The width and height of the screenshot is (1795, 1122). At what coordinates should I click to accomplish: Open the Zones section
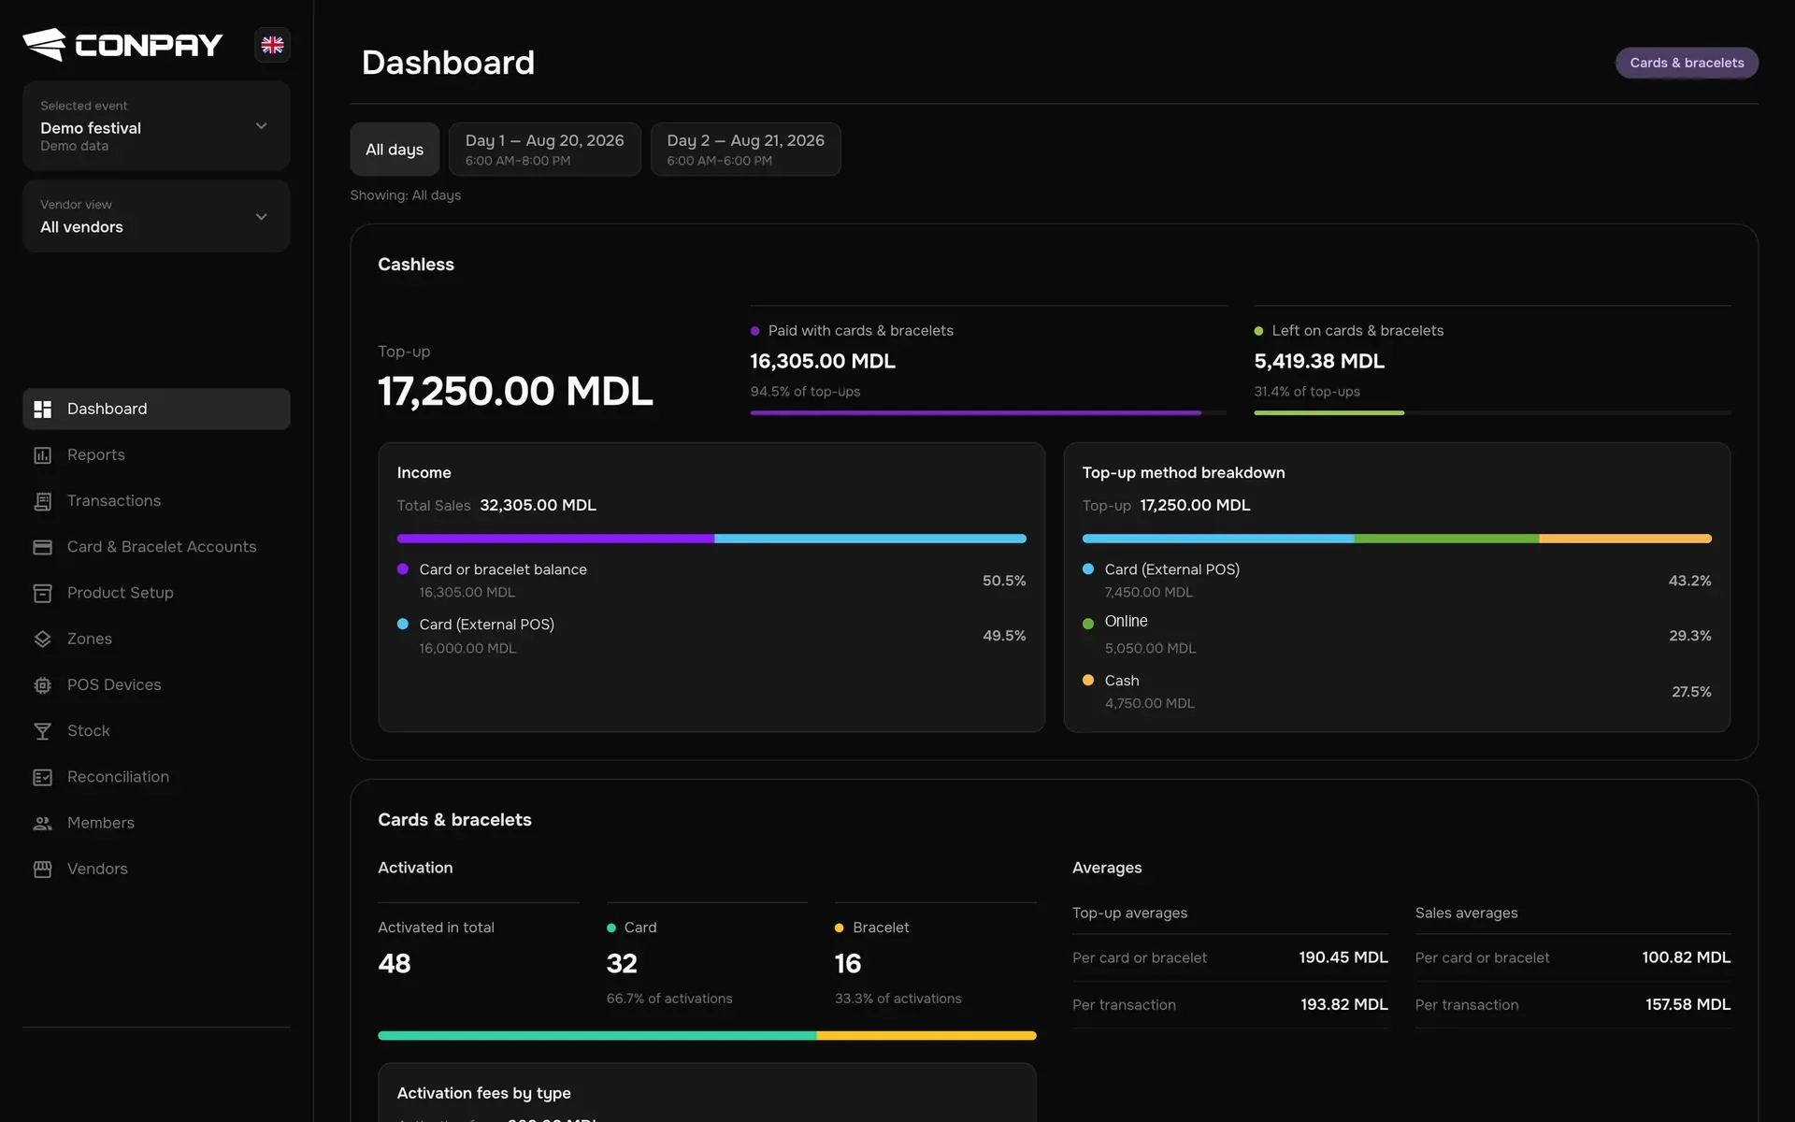point(156,638)
